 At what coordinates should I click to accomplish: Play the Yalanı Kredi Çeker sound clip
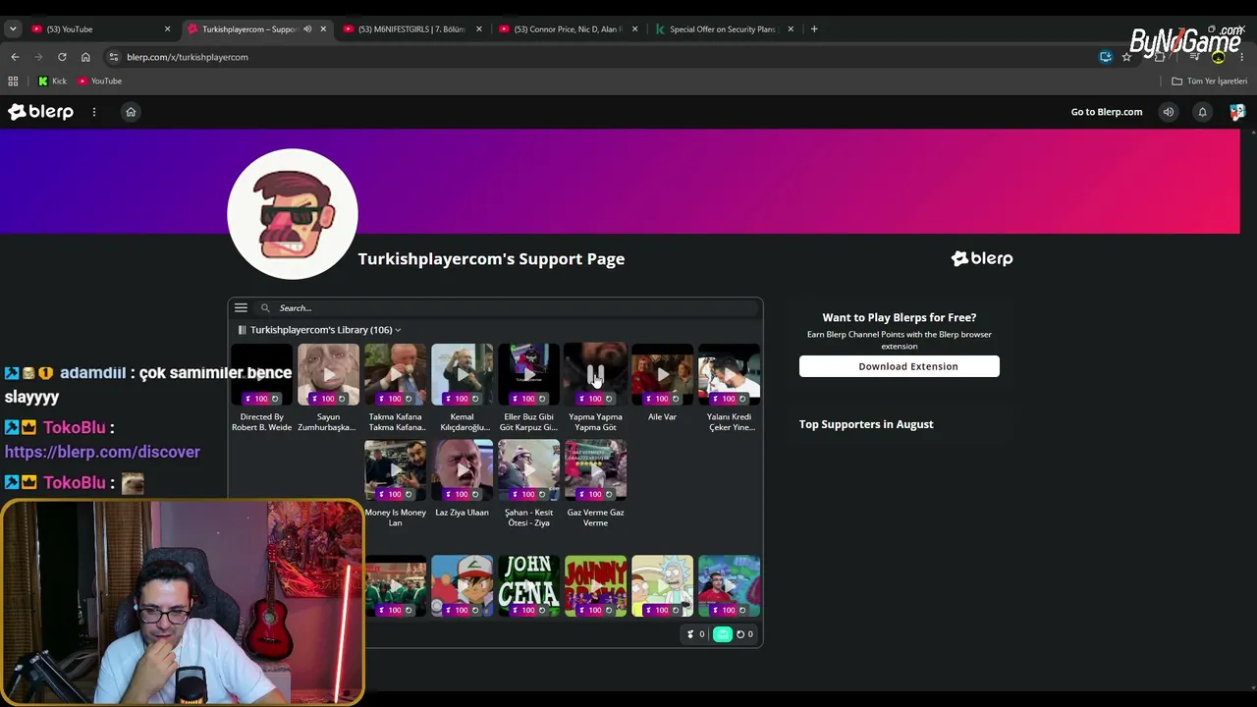pyautogui.click(x=729, y=374)
